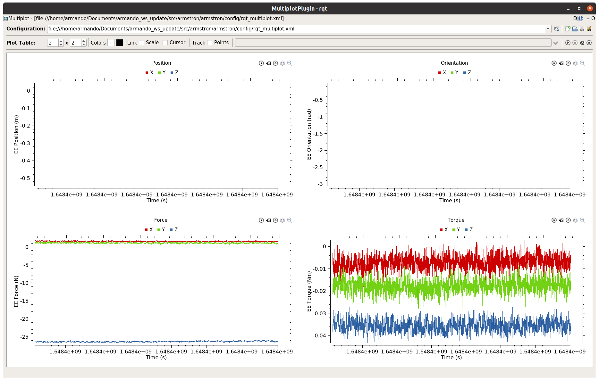Click the X legend entry in Force plot
The height and width of the screenshot is (381, 599).
(x=149, y=230)
